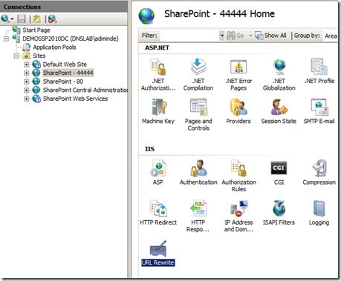Click the Show All button

click(270, 36)
